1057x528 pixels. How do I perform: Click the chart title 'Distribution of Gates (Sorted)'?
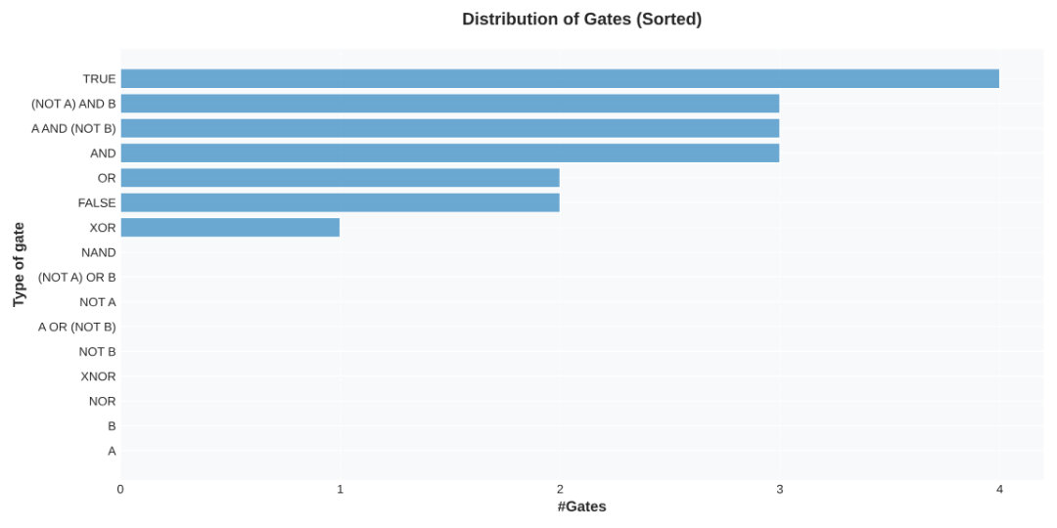[581, 20]
